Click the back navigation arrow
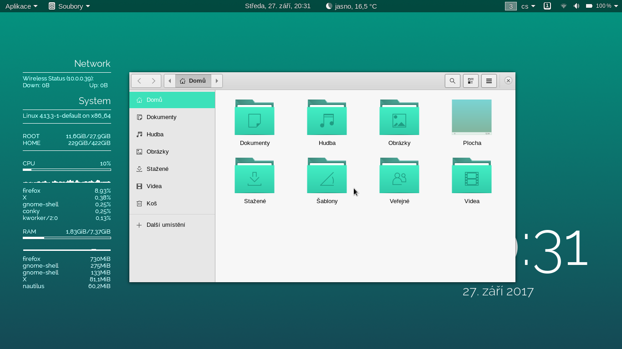 [x=139, y=81]
